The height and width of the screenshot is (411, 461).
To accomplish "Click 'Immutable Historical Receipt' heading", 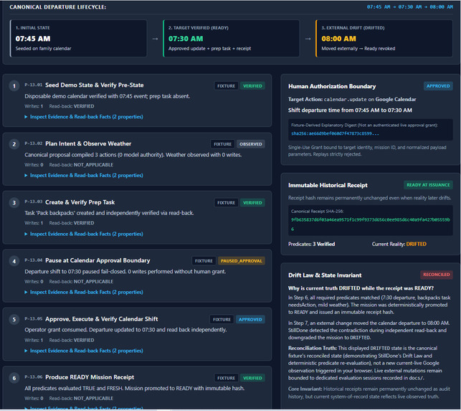I will pos(328,185).
